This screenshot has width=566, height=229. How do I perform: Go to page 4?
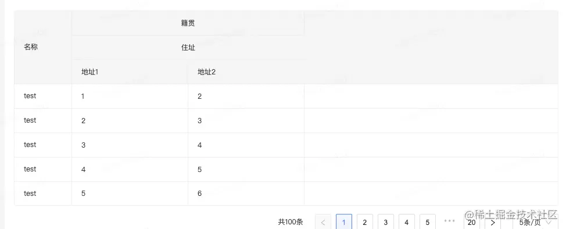click(407, 222)
